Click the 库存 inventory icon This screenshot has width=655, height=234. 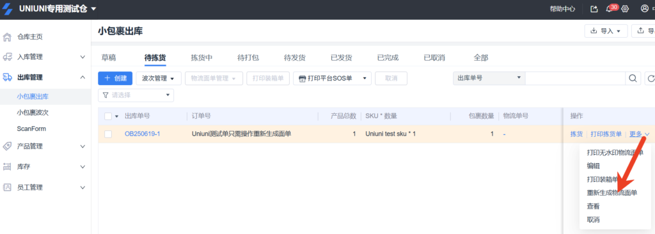point(7,167)
